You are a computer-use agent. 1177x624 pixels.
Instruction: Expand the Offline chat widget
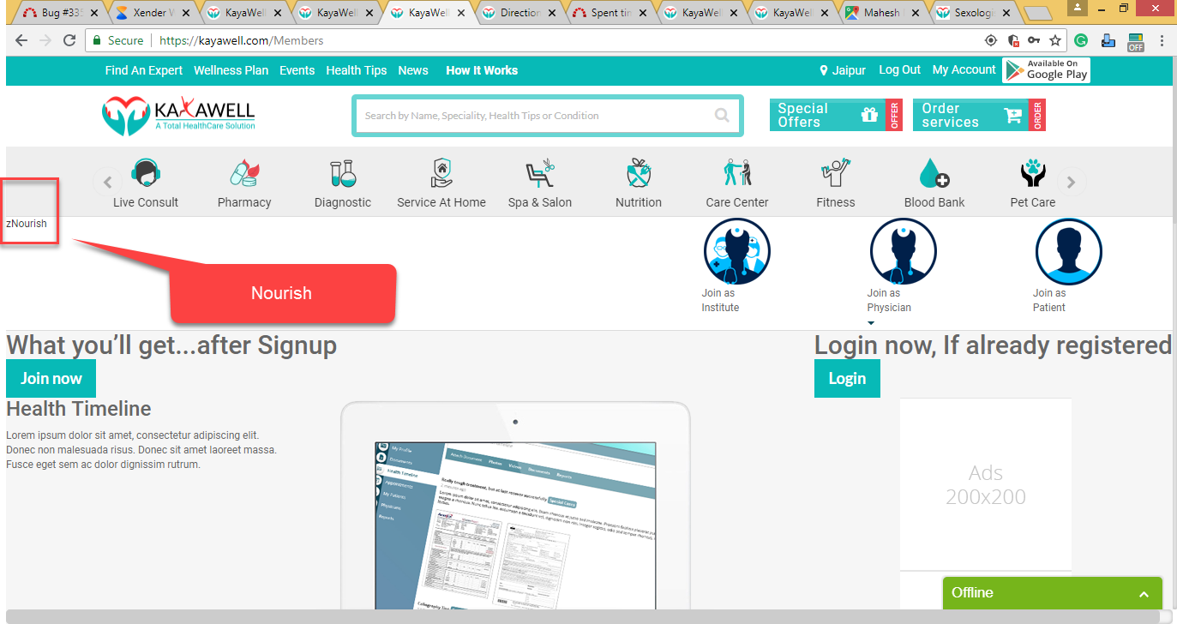pos(1143,594)
